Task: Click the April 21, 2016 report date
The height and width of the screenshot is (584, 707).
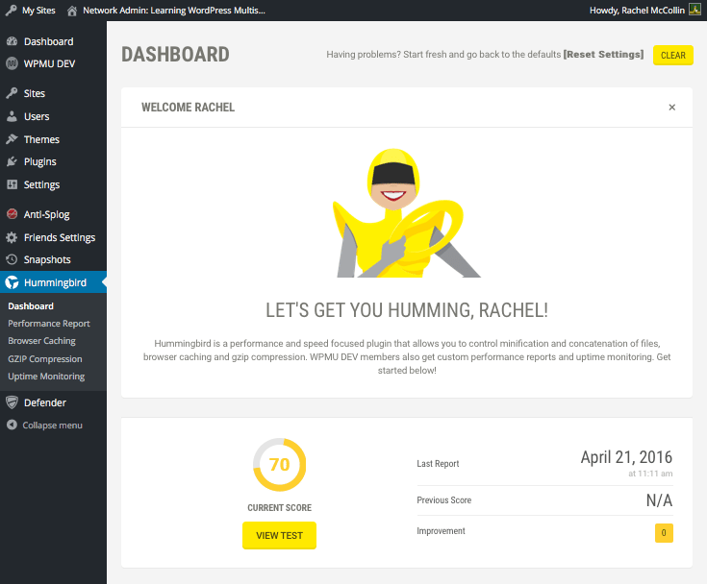Action: point(626,457)
